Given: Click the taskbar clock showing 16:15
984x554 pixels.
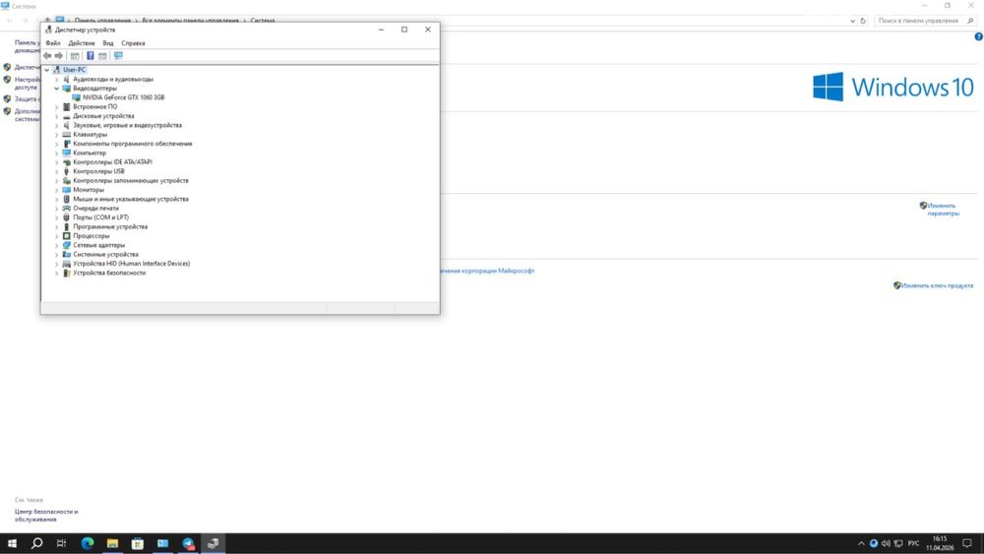Looking at the screenshot, I should pos(940,543).
